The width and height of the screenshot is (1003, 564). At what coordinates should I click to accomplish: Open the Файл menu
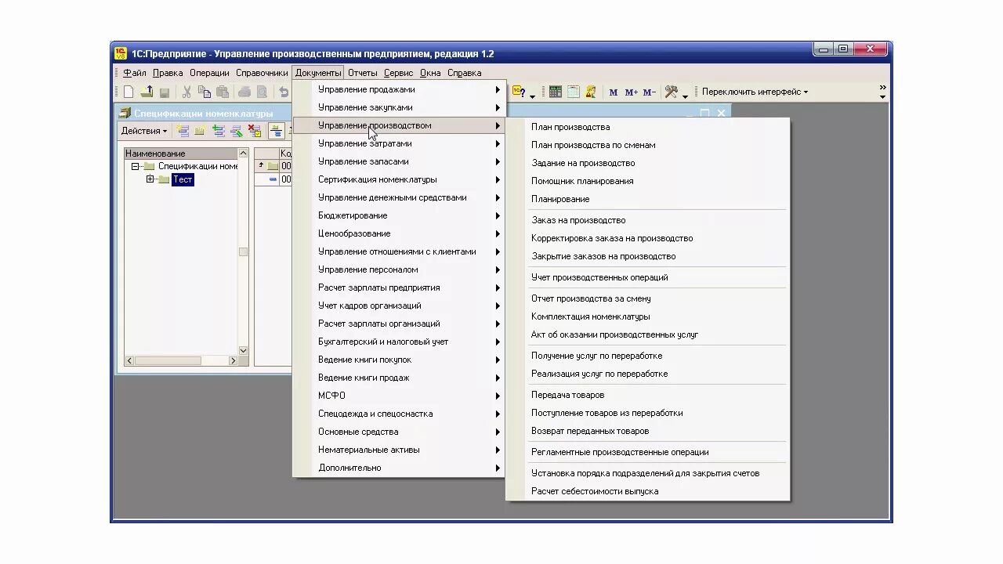[135, 73]
